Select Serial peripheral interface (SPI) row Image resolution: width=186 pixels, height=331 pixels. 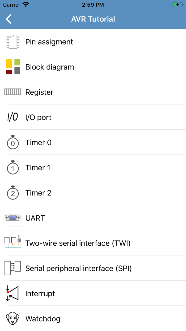pos(78,268)
